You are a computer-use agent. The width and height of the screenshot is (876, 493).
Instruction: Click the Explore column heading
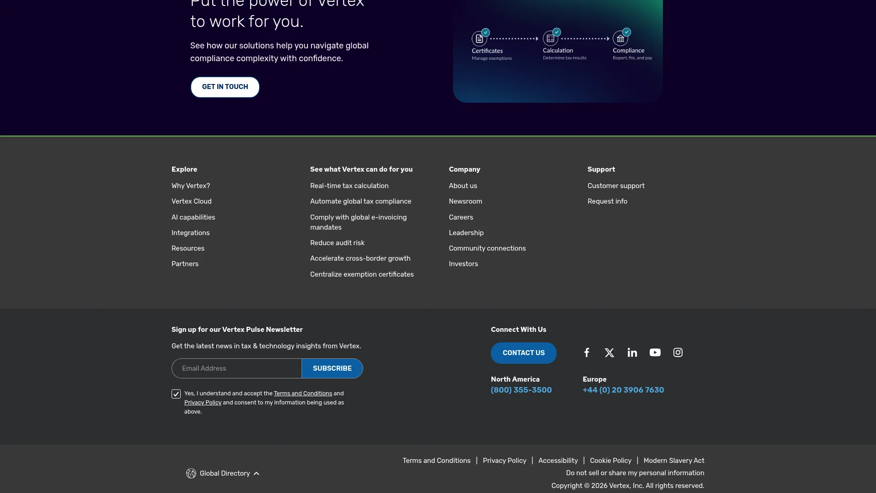pos(184,169)
